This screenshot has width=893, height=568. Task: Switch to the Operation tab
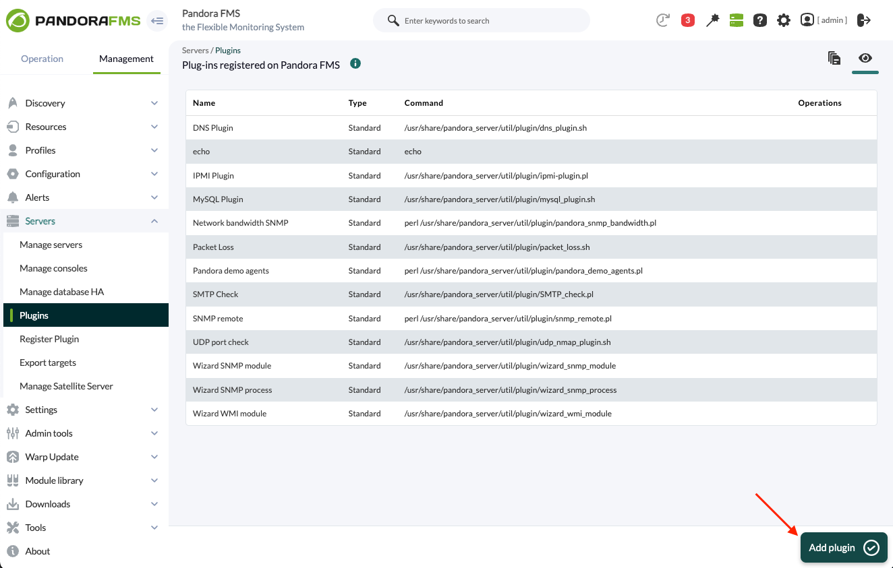42,59
